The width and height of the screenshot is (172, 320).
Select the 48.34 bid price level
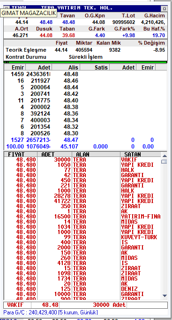pos(71,120)
